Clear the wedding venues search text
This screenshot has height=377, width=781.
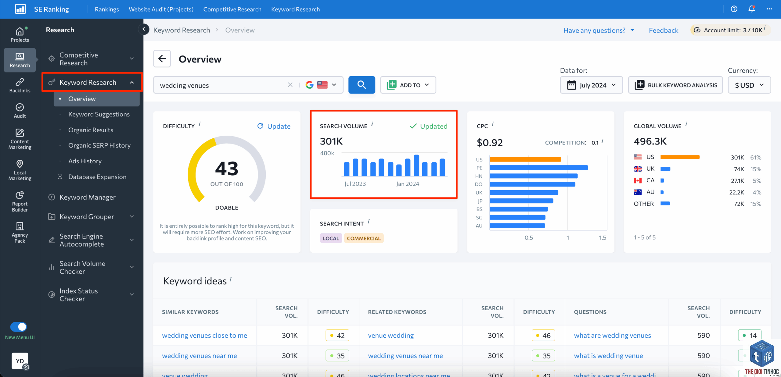click(290, 85)
